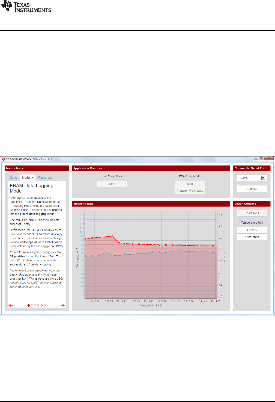Viewport: 275px width, 402px height.
Task: Click the first red voltage data point
Action: coord(85,239)
